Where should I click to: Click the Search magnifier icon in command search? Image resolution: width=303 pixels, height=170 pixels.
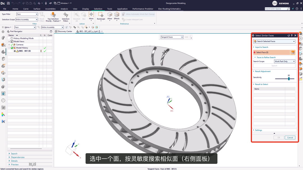(x=288, y=9)
